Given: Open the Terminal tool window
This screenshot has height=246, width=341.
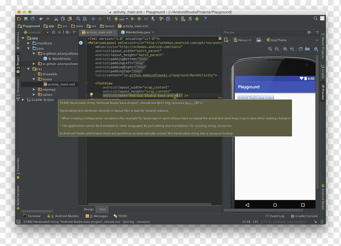Looking at the screenshot, I should coord(32,216).
